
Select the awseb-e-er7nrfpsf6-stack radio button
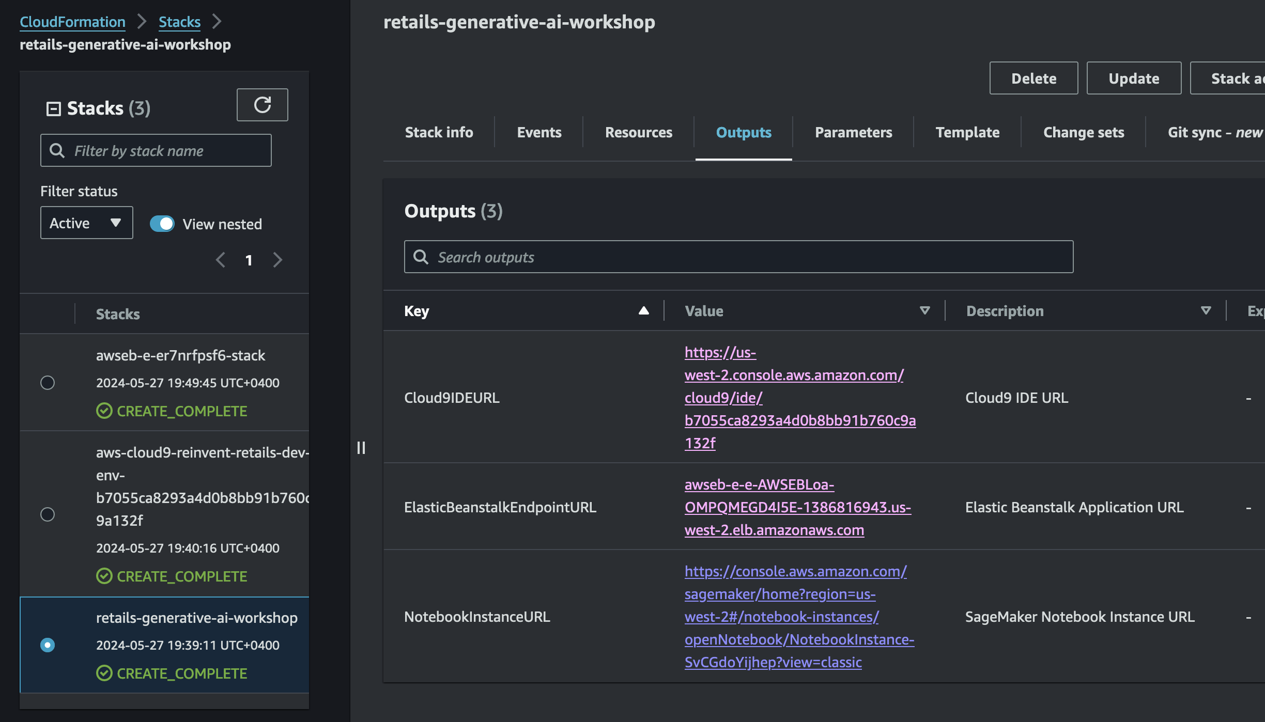(x=48, y=383)
